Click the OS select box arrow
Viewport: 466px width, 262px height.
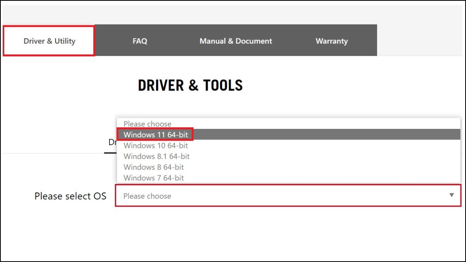point(451,195)
